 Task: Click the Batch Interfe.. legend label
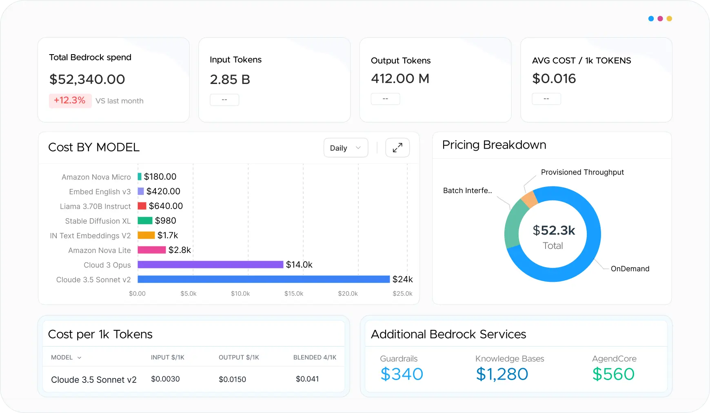coord(468,191)
